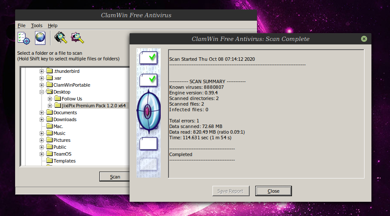Viewport: 390px width, 216px height.
Task: Select the Pictures folder icon
Action: pyautogui.click(x=50, y=140)
